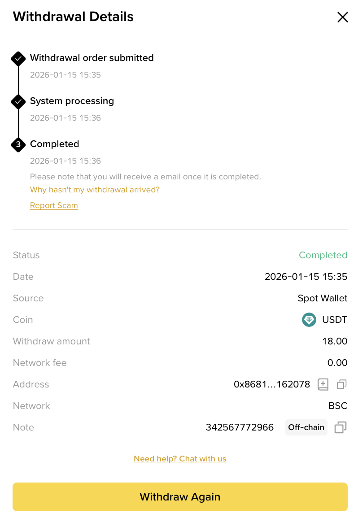Click the Spot Wallet source value

pyautogui.click(x=322, y=298)
